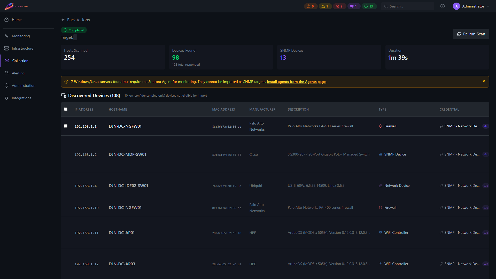Open critical alerts badge showing 0
The height and width of the screenshot is (279, 496).
311,6
